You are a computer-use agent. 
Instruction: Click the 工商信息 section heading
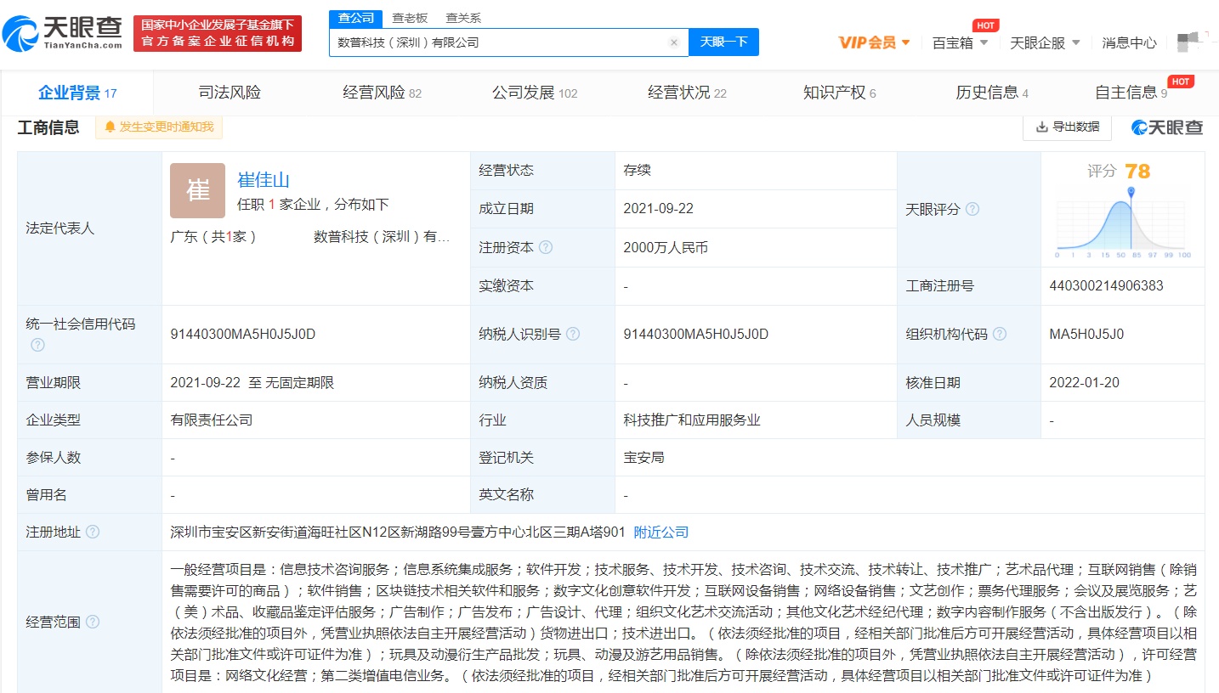48,127
